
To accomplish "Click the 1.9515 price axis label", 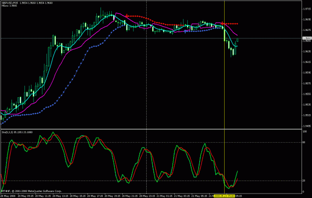I will pos(307,115).
